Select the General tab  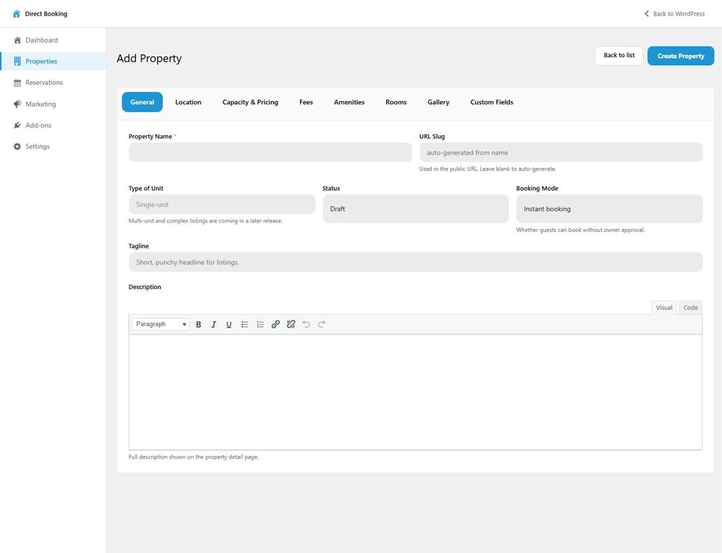coord(142,102)
